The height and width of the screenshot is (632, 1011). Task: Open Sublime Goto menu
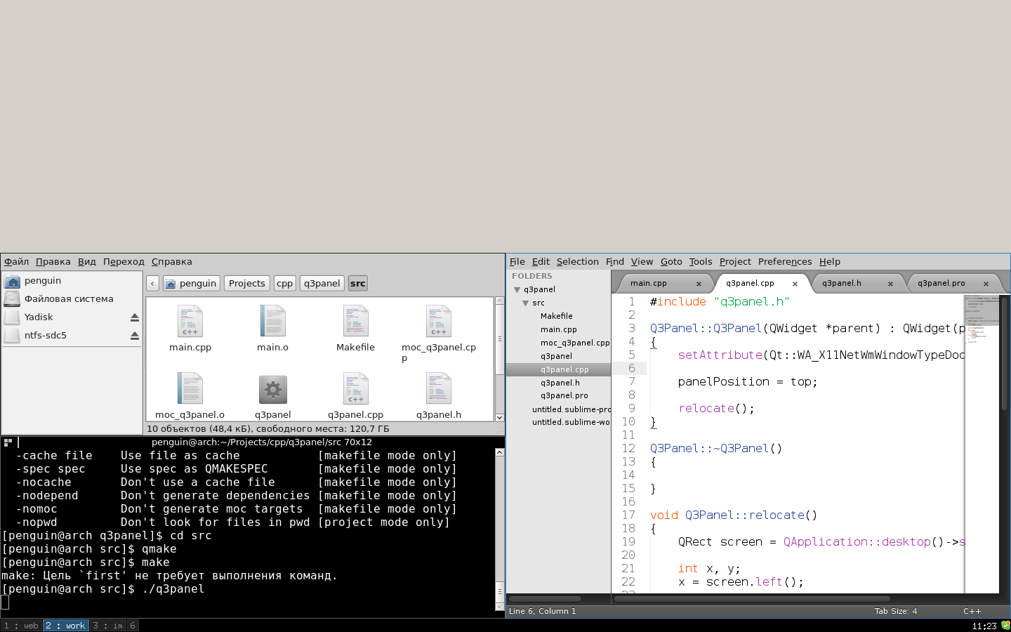pos(671,262)
